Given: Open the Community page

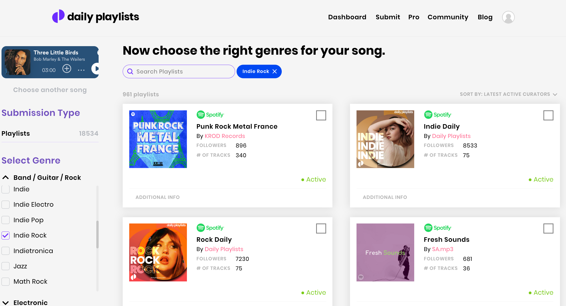Looking at the screenshot, I should click(x=448, y=17).
